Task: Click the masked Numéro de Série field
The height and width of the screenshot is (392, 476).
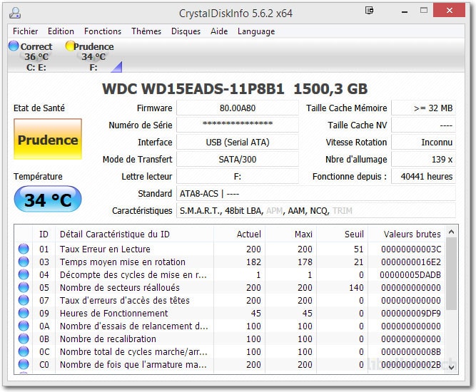Action: (238, 125)
